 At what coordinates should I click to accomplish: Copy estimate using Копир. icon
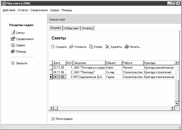click(x=91, y=47)
